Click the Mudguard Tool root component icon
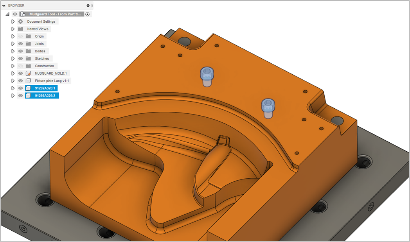 click(x=23, y=14)
